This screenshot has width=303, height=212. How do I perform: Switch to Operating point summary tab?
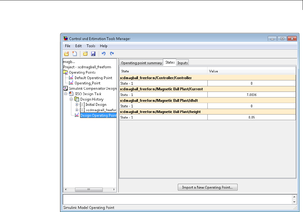coord(141,63)
